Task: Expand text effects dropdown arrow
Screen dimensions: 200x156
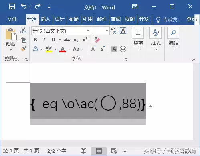Action: [x=42, y=49]
